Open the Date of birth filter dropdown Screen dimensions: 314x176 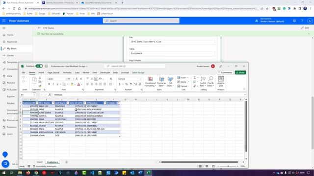point(85,103)
